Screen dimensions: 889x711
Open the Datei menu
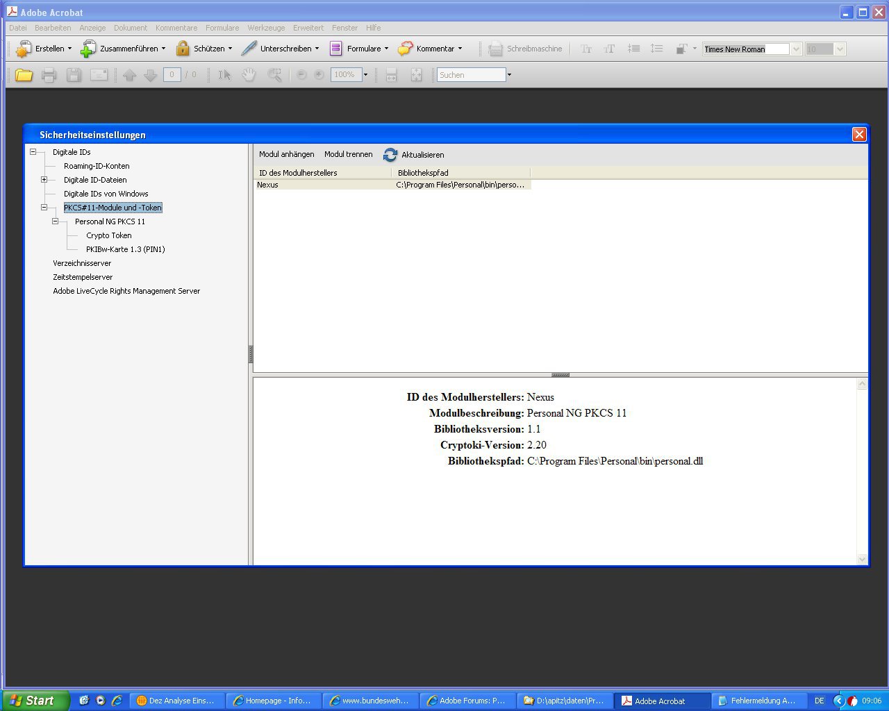[x=17, y=28]
